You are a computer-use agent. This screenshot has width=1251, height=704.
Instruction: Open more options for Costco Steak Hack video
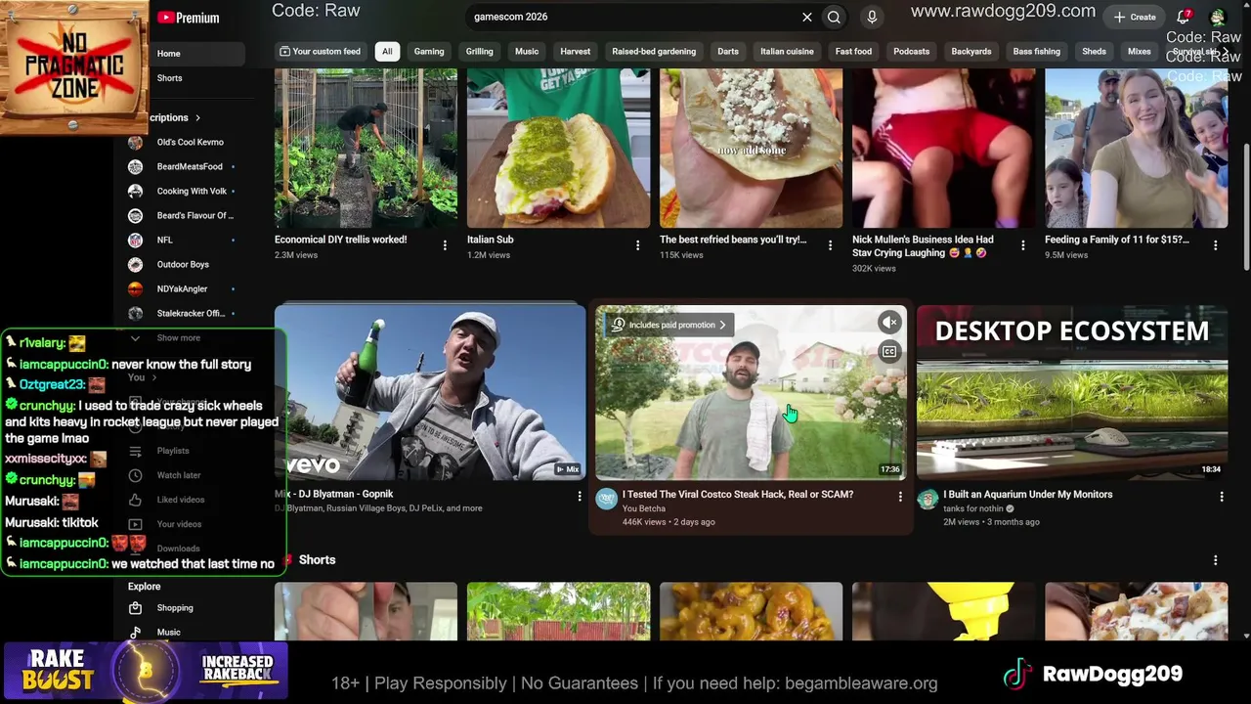click(x=900, y=497)
